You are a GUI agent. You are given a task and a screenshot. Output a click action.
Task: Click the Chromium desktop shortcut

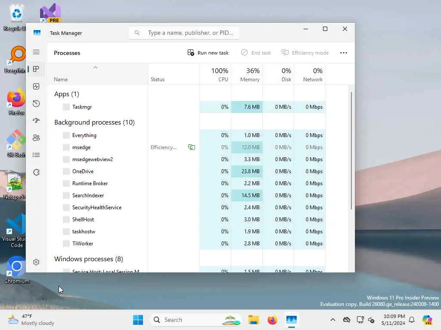(16, 270)
